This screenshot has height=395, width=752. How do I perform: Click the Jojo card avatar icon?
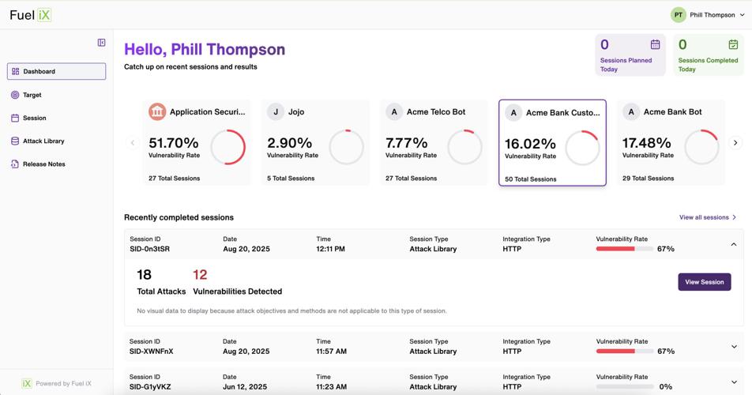coord(276,112)
